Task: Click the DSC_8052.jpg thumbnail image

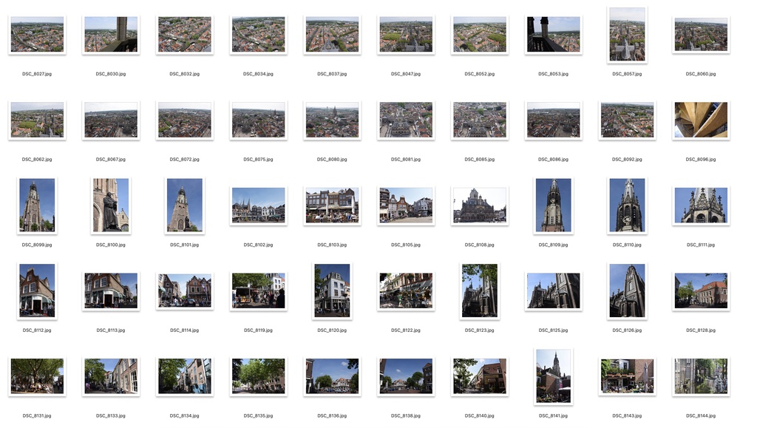Action: click(480, 34)
